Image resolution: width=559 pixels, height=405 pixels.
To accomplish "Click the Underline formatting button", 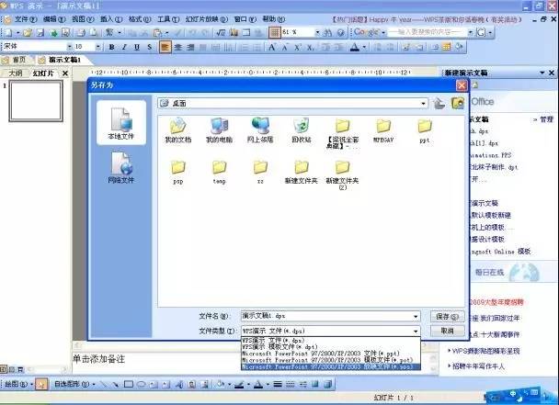I will 137,47.
